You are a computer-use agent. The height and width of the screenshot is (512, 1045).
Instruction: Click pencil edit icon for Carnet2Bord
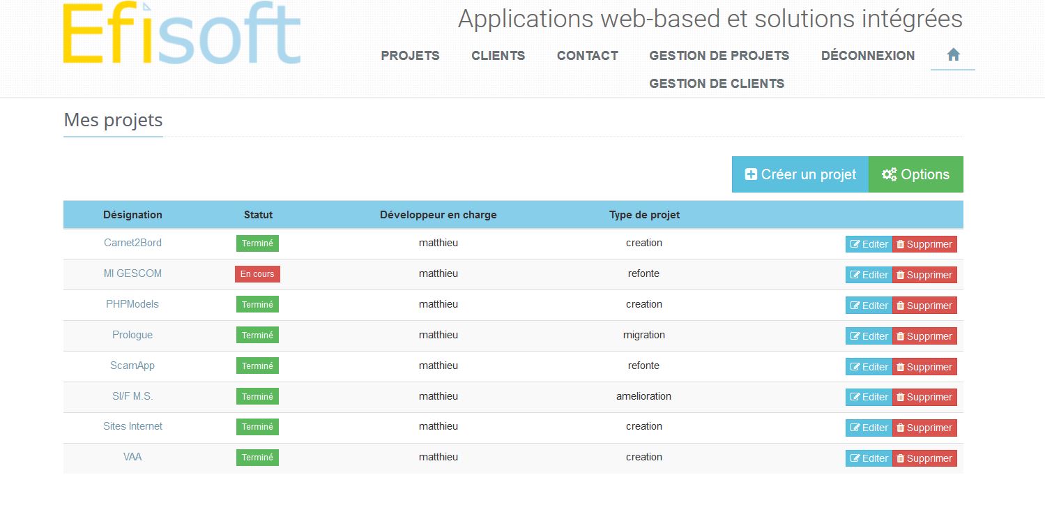[x=855, y=244]
